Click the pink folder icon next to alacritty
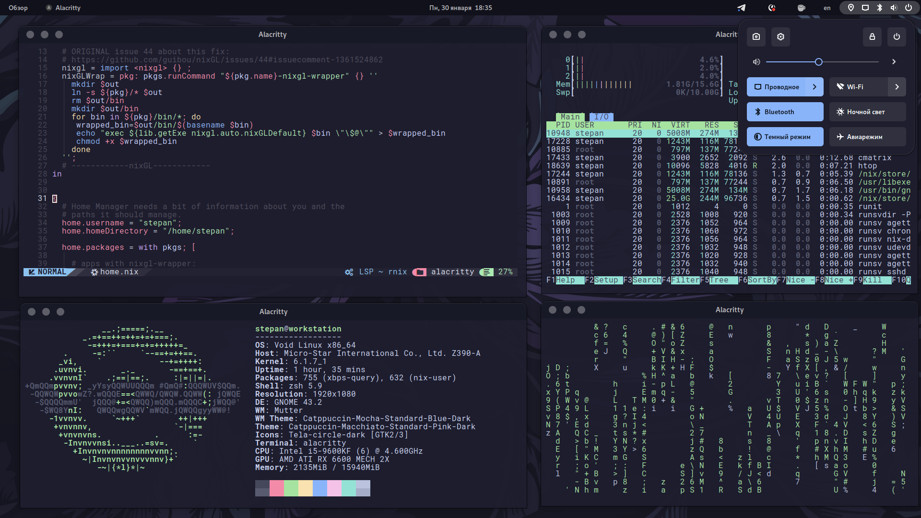Screen dimensions: 921x518 [x=420, y=272]
